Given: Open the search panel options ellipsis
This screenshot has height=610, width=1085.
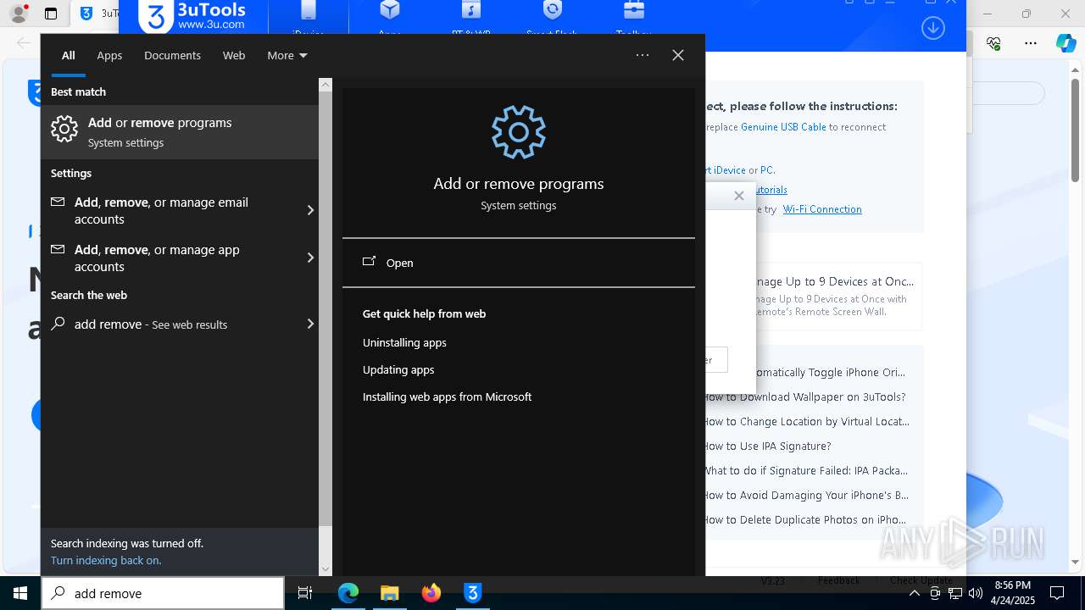Looking at the screenshot, I should coord(643,55).
